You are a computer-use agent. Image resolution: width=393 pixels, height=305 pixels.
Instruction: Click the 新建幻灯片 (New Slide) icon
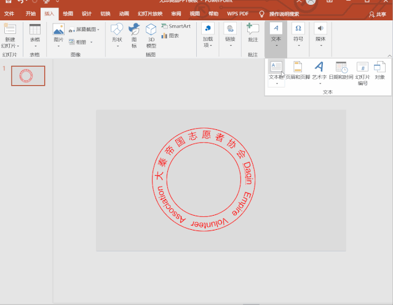tap(10, 30)
